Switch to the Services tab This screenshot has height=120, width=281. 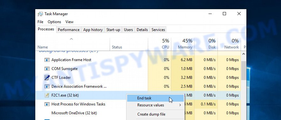[158, 30]
